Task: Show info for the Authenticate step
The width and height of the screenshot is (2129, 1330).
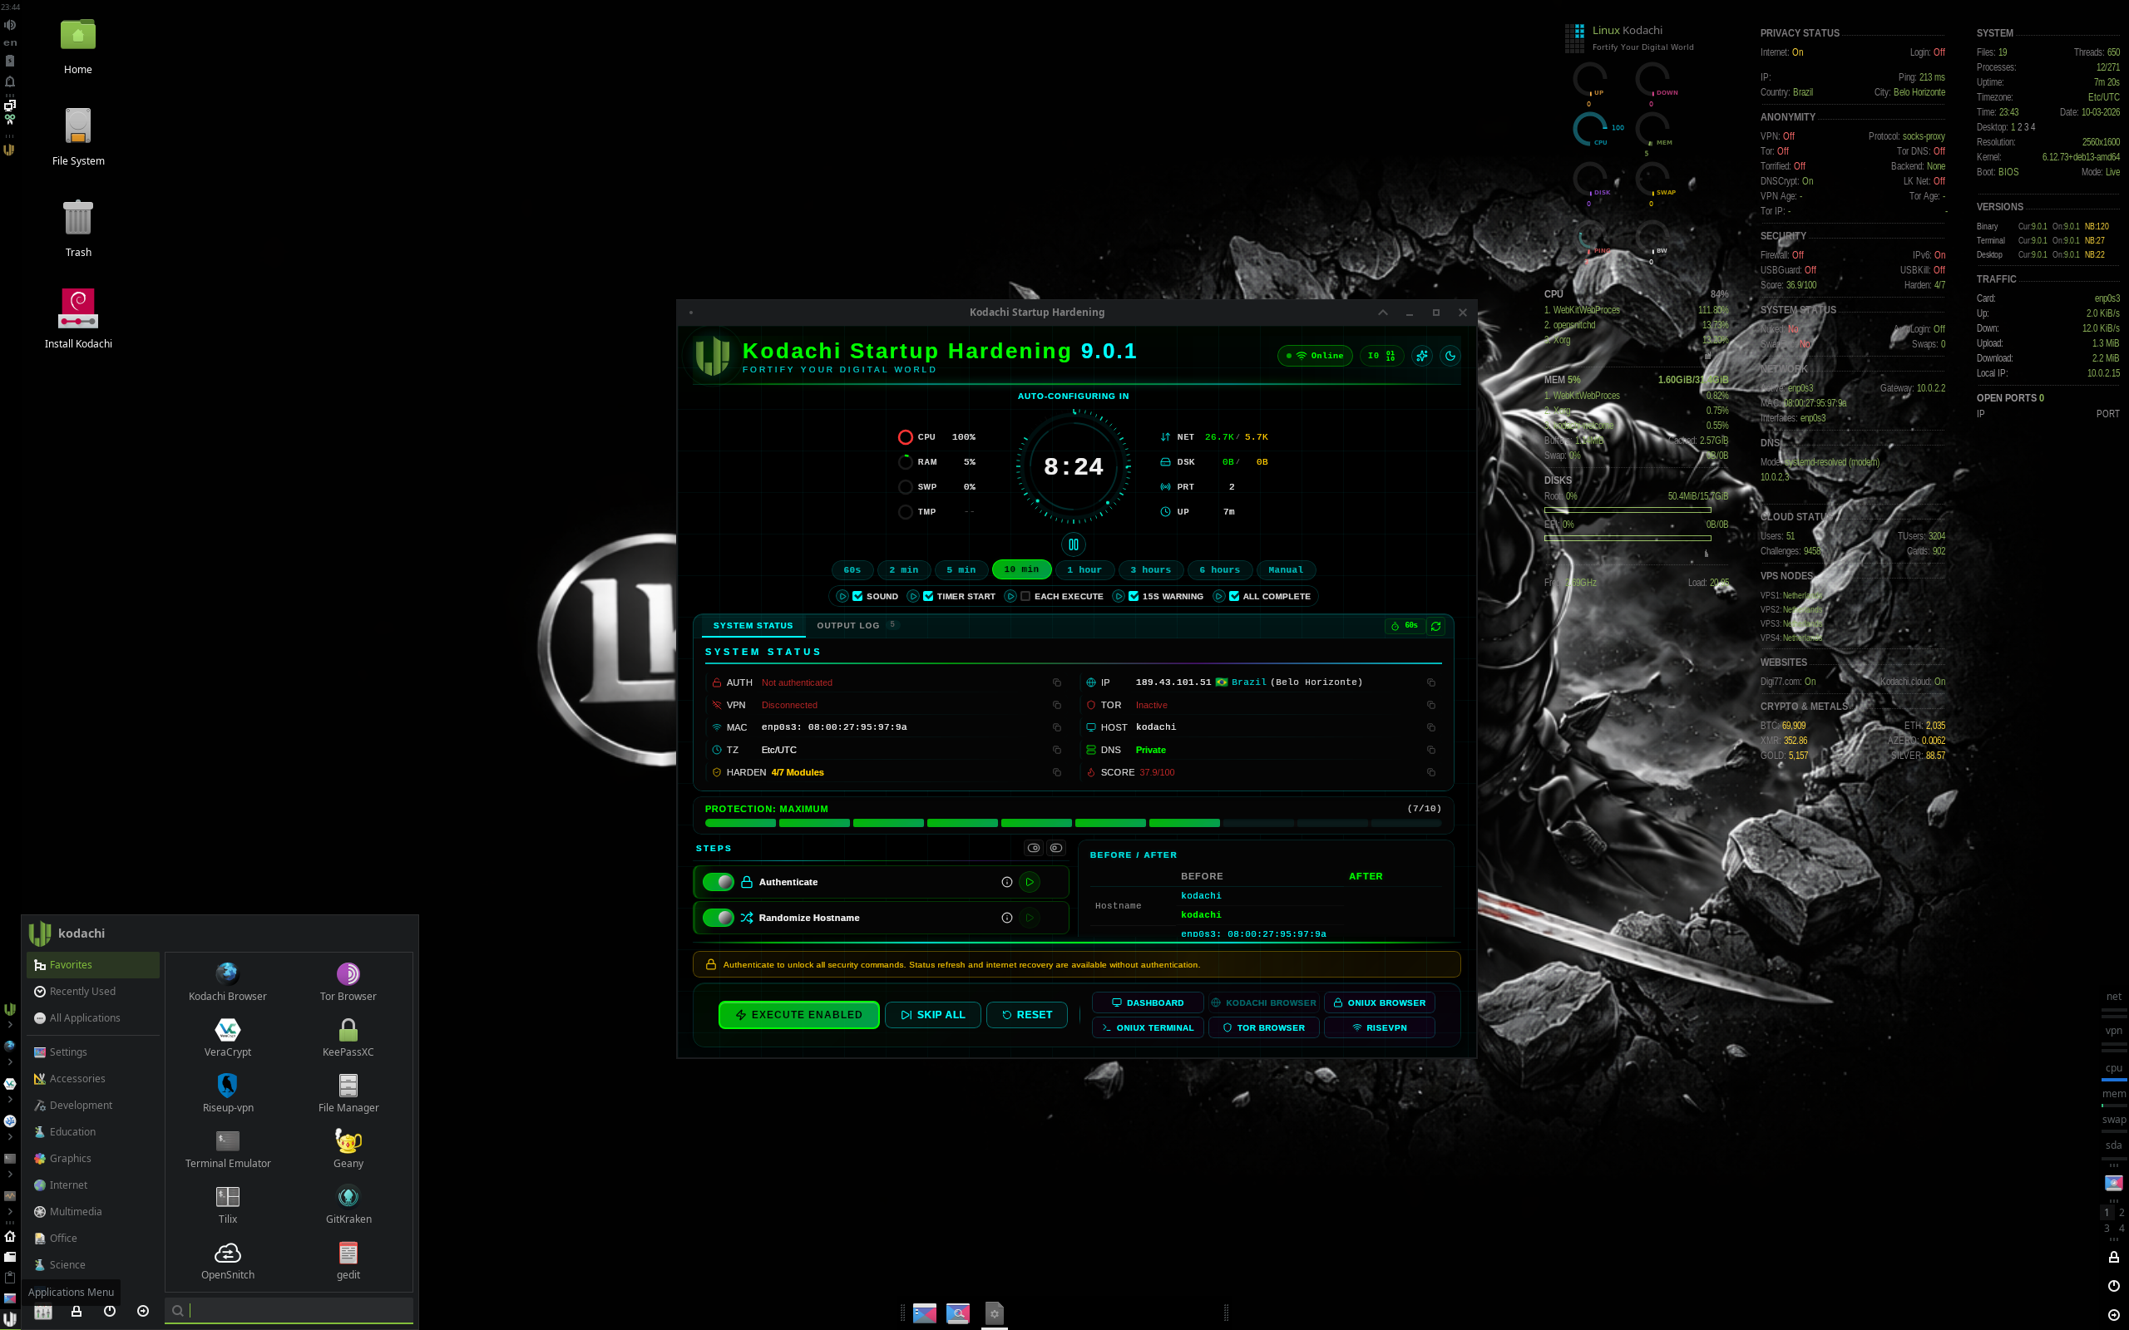Action: (x=1006, y=882)
